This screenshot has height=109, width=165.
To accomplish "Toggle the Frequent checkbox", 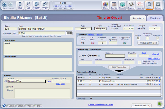I will coord(158,38).
